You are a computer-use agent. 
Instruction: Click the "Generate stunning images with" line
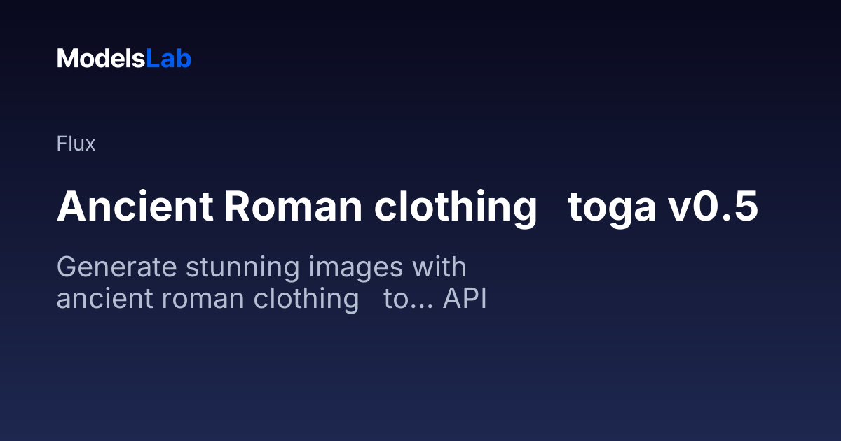261,269
